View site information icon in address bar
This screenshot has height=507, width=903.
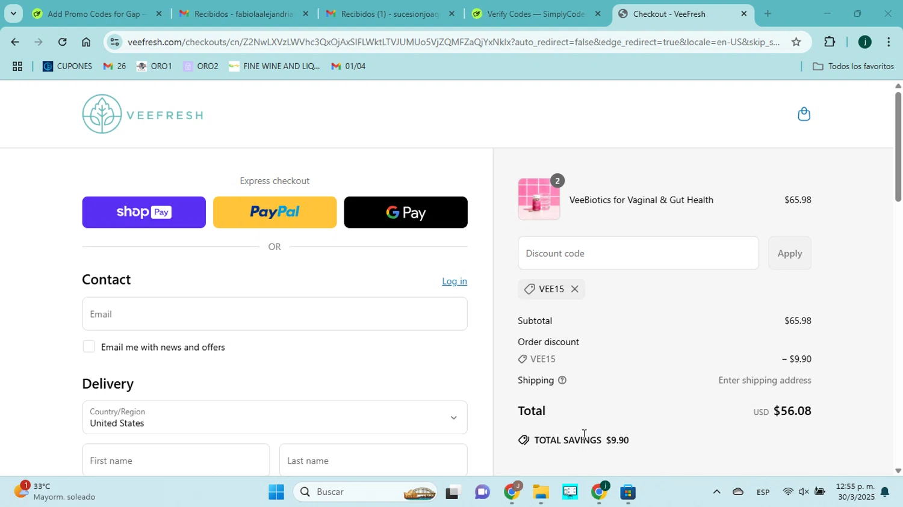(x=114, y=42)
